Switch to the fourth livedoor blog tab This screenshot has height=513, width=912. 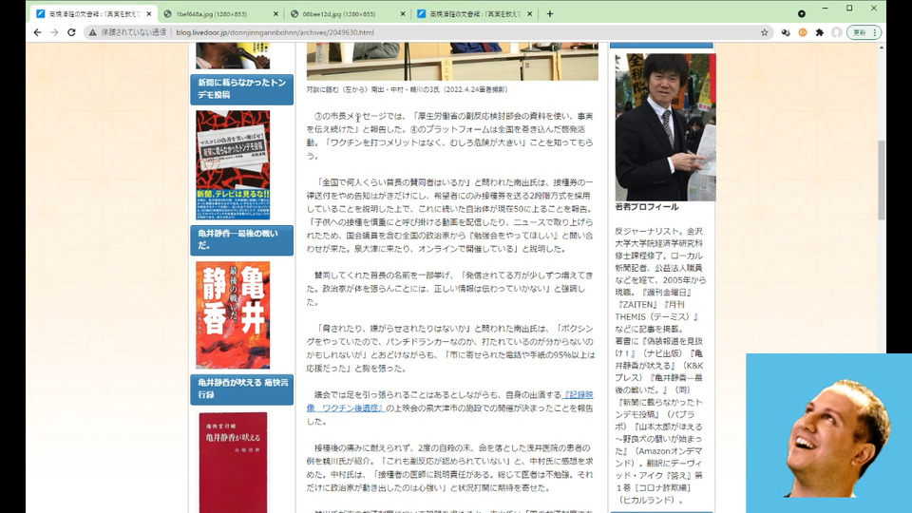click(473, 13)
